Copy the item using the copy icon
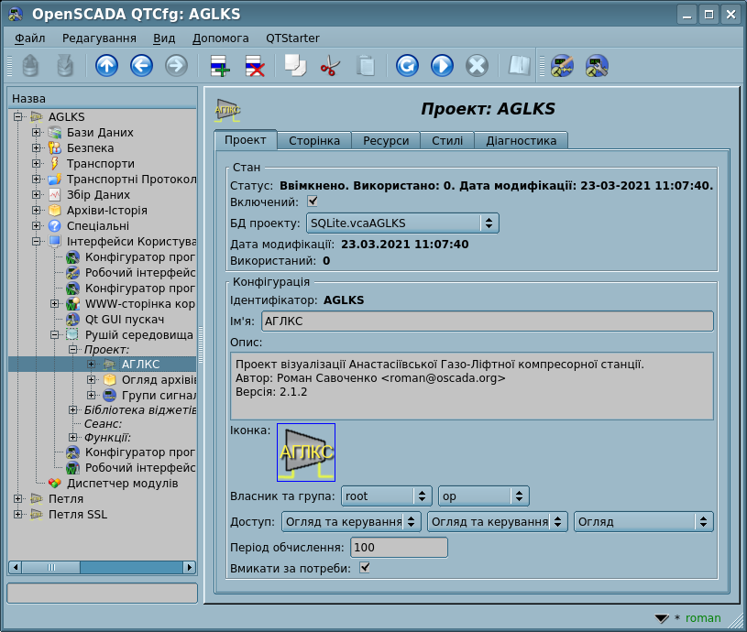This screenshot has width=747, height=632. (295, 66)
